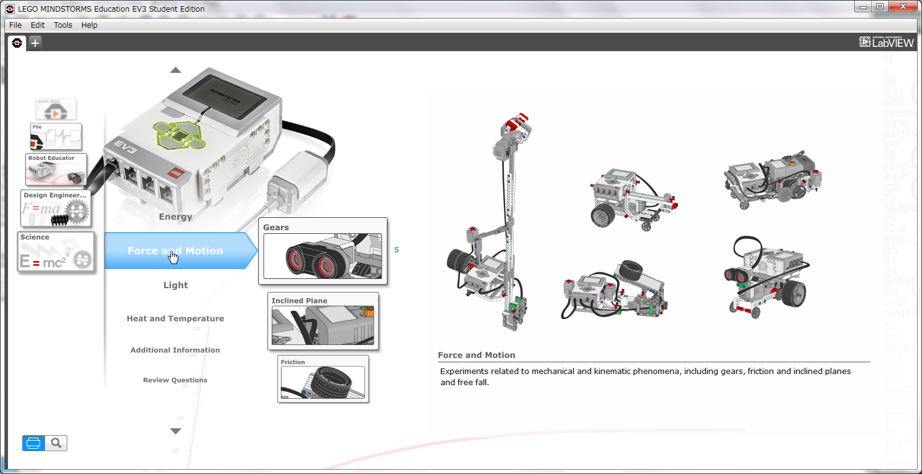Add a new project with plus tab
922x474 pixels.
point(35,43)
